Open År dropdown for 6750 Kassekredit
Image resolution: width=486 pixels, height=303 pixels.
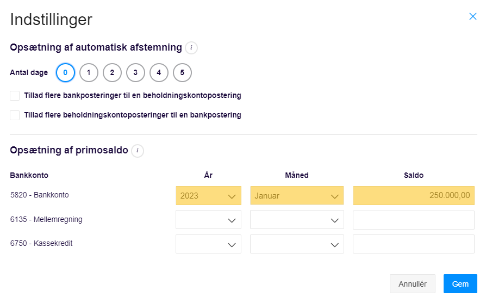click(208, 244)
